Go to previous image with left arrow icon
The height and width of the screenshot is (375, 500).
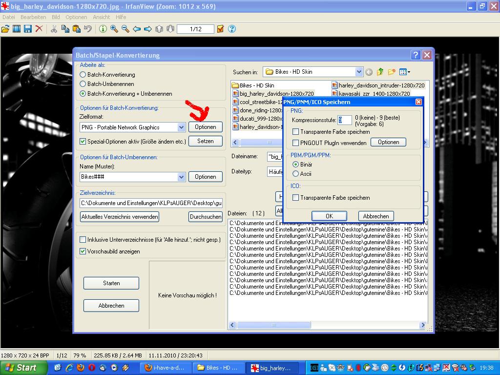point(137,29)
